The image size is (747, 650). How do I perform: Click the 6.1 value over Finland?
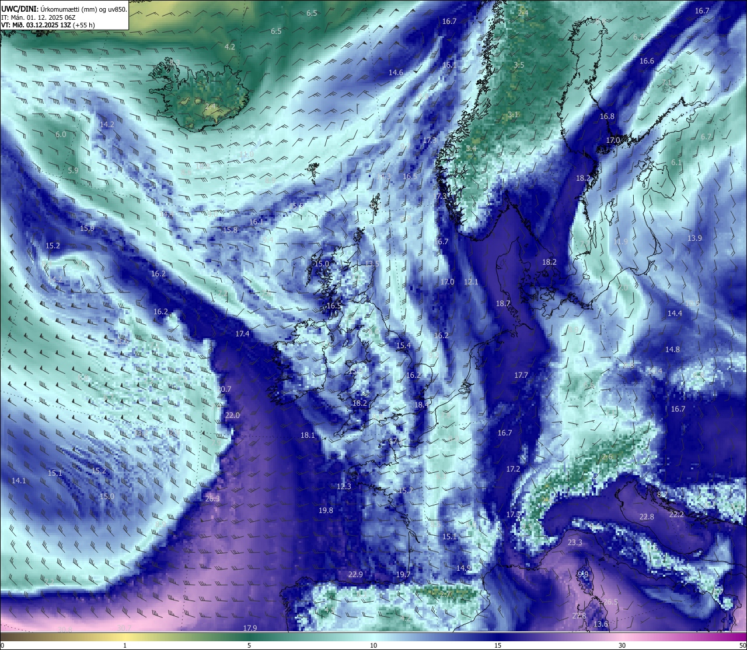pyautogui.click(x=676, y=162)
